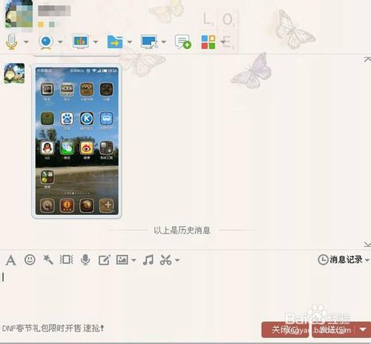Image resolution: width=371 pixels, height=344 pixels.
Task: Start a video call with the webcam icon
Action: coord(46,42)
